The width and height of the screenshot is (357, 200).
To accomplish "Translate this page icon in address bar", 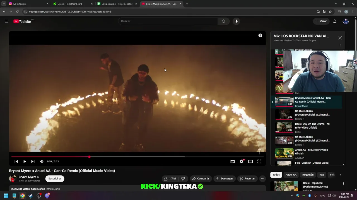I will tap(324, 12).
